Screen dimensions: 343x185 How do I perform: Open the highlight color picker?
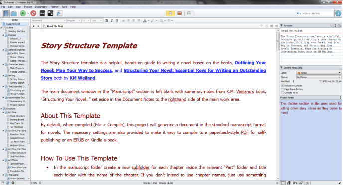pyautogui.click(x=152, y=20)
